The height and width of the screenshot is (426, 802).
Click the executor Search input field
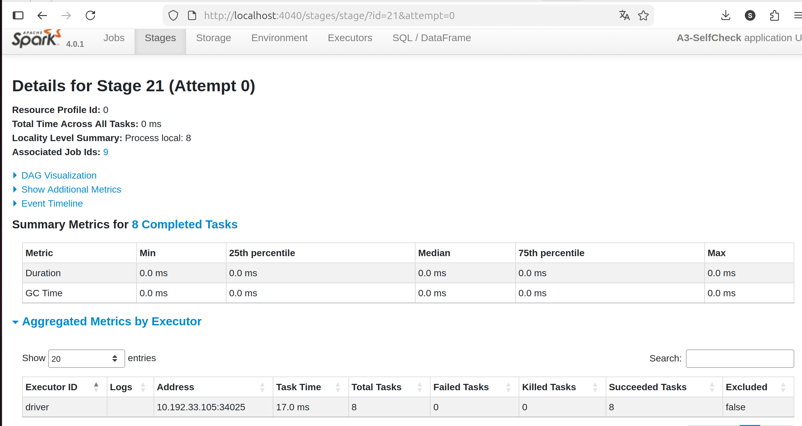pos(739,358)
